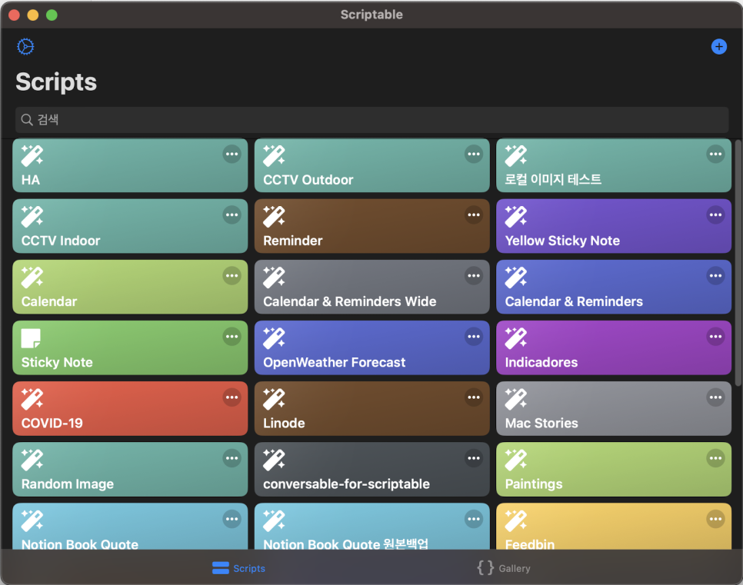The height and width of the screenshot is (585, 743).
Task: Select the CCTV Indoor script title
Action: pos(61,241)
